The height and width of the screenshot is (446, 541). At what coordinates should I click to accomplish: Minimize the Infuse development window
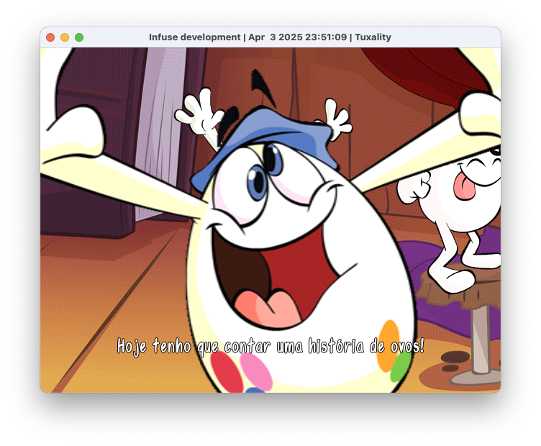65,37
